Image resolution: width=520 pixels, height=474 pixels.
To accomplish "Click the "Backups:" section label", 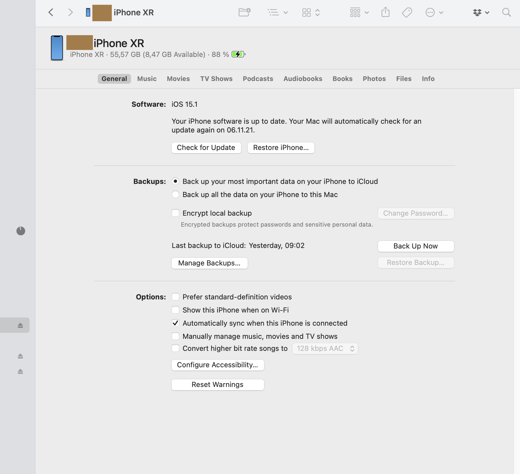I will [x=149, y=181].
